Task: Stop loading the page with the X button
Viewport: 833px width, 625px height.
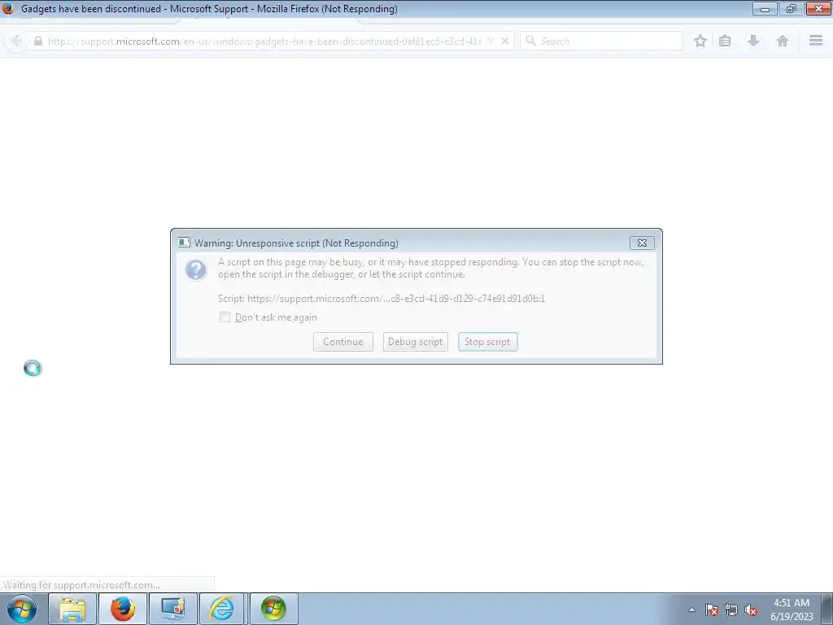Action: 505,41
